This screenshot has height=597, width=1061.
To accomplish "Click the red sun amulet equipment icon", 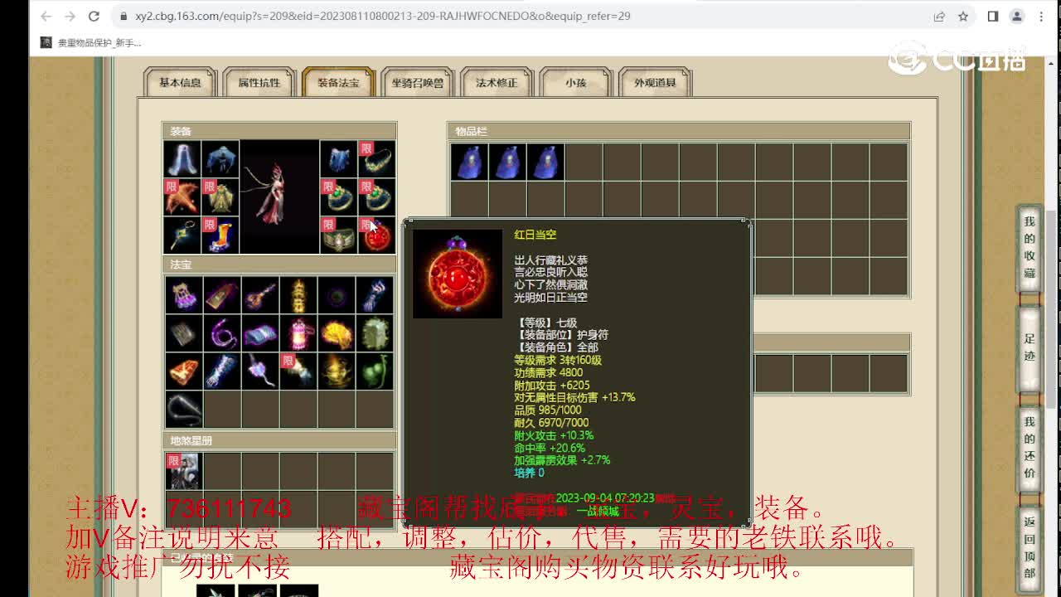I will tap(376, 235).
